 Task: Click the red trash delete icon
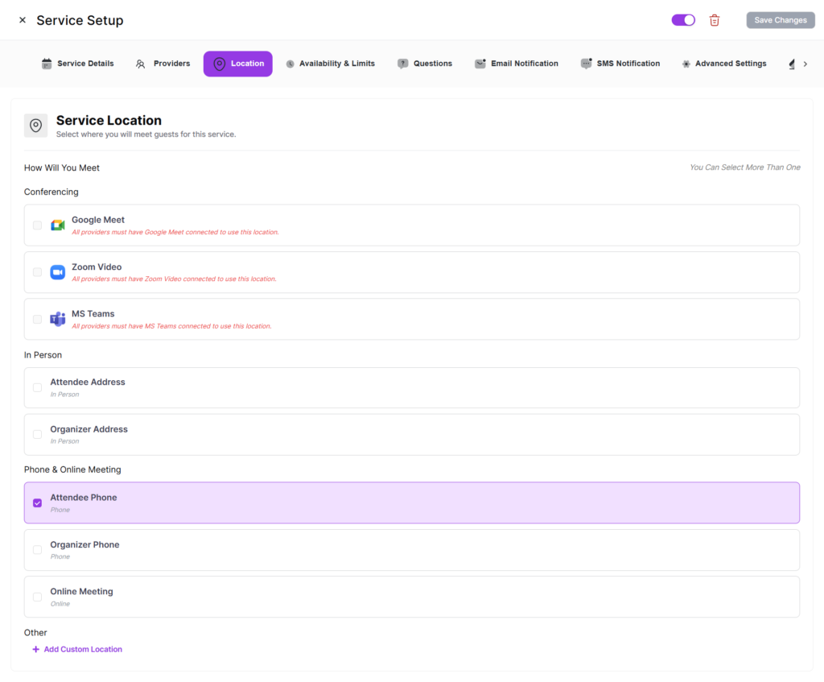pyautogui.click(x=714, y=20)
